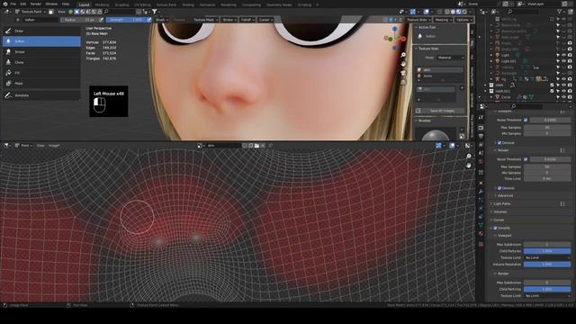
Task: Open the Mode Material dropdown
Action: [x=450, y=58]
